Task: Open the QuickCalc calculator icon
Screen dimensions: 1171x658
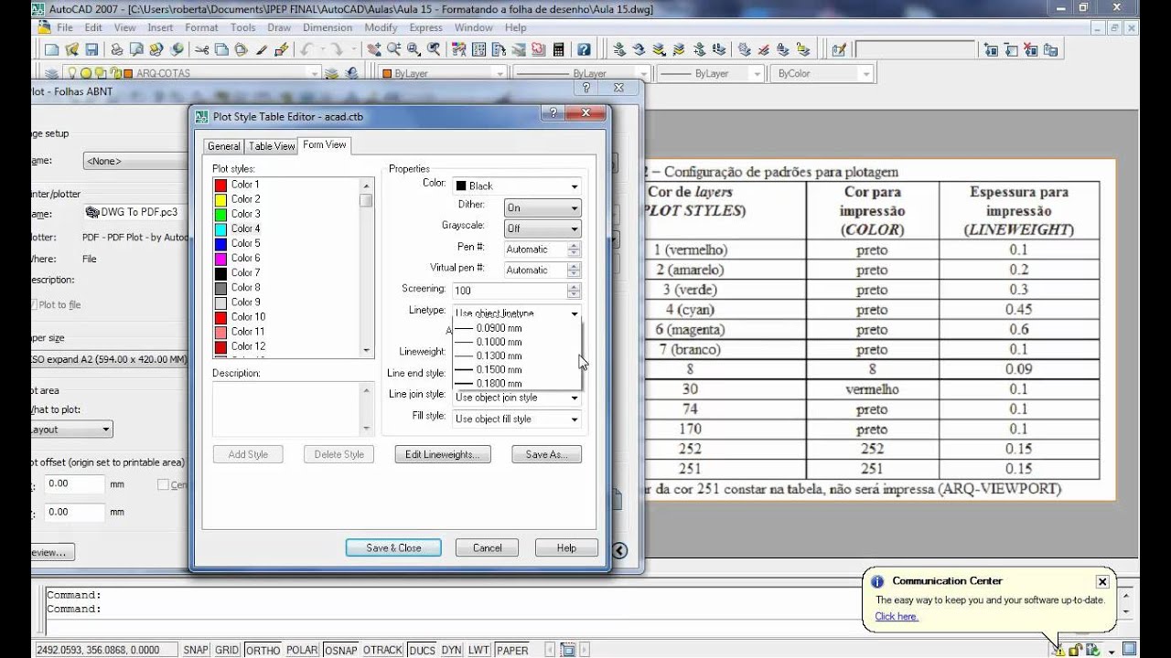Action: [x=558, y=49]
